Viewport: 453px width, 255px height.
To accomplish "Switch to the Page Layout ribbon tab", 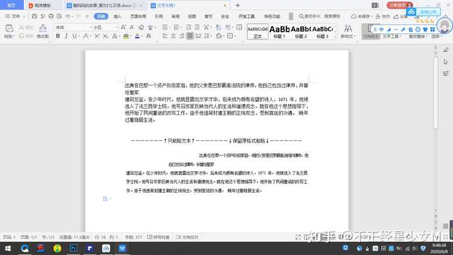I will pyautogui.click(x=138, y=16).
